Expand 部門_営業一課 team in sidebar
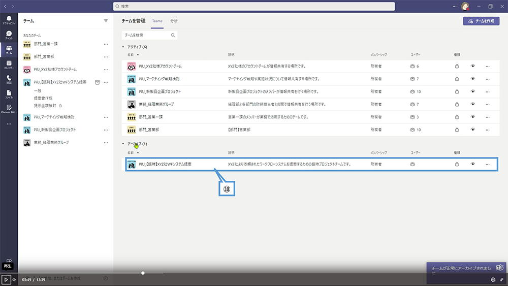 tap(46, 44)
